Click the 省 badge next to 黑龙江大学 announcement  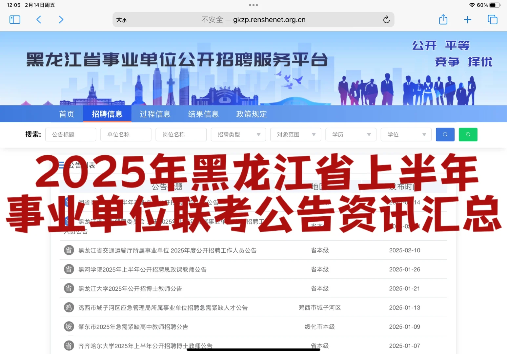69,288
